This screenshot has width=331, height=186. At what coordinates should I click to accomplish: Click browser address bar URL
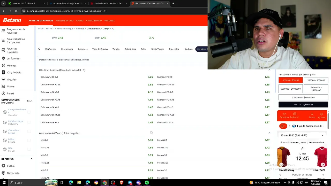pos(67,11)
